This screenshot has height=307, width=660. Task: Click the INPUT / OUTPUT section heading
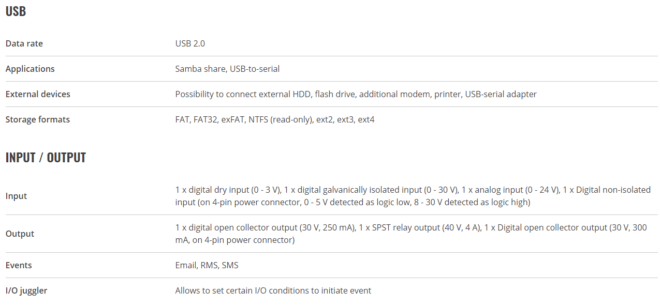tap(46, 158)
